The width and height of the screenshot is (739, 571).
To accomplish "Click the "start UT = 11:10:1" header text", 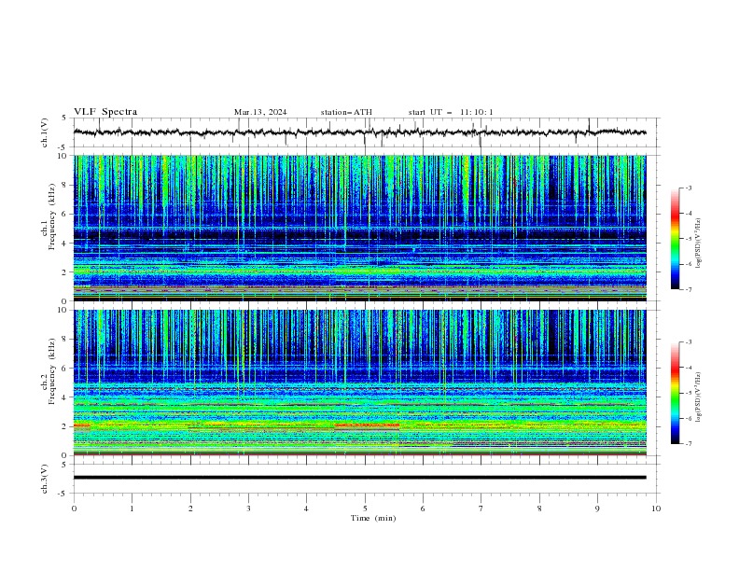I will click(451, 112).
